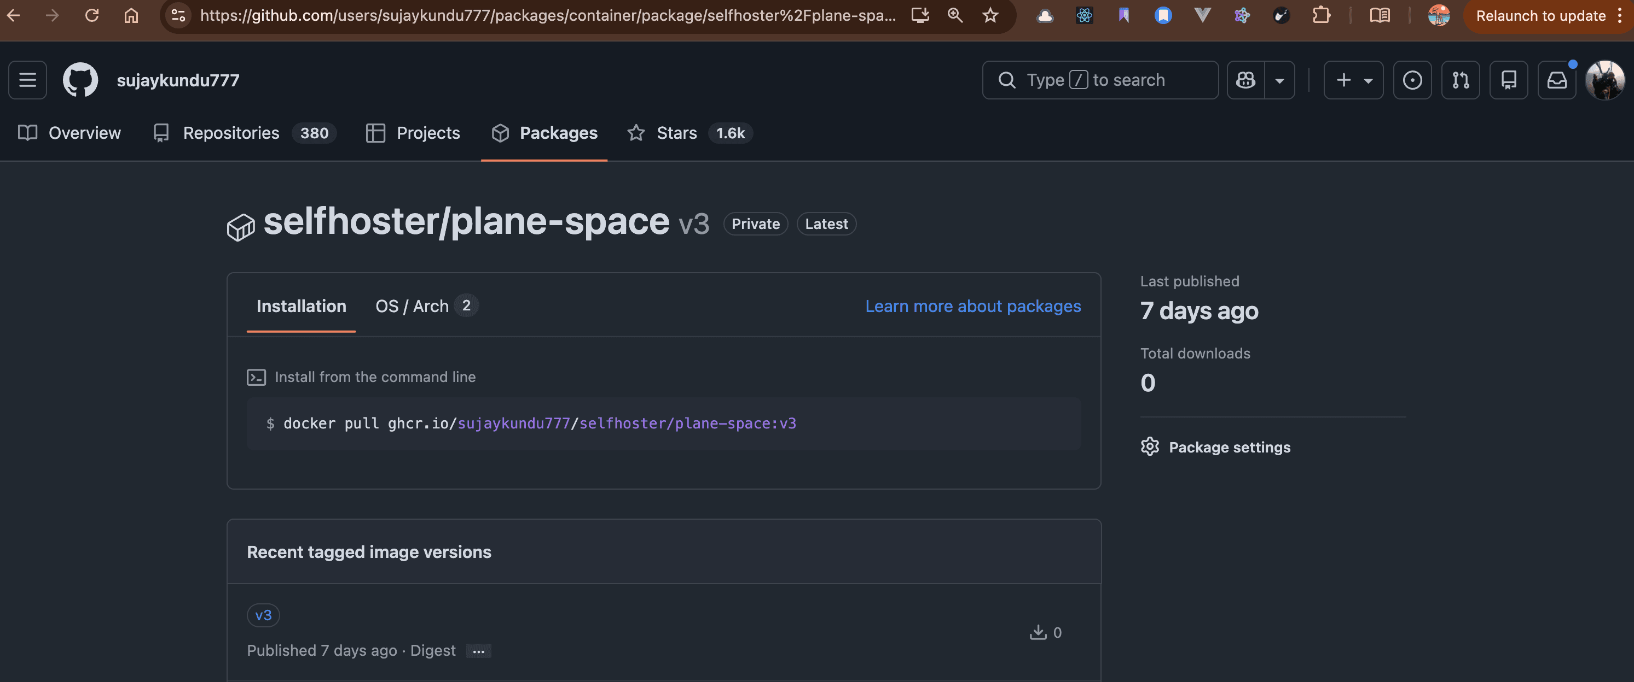Select the Installation tab
The height and width of the screenshot is (682, 1634).
tap(302, 306)
